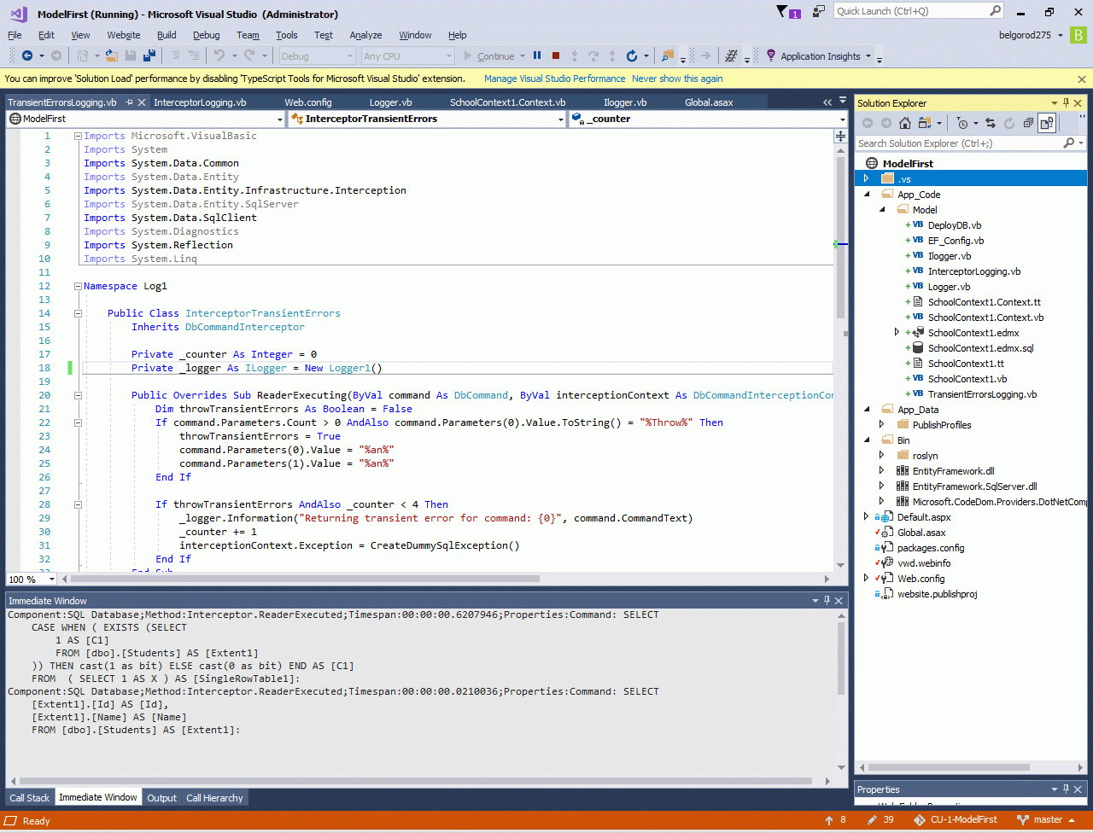Go to Home in Solution Explorer
1093x833 pixels.
(x=905, y=123)
